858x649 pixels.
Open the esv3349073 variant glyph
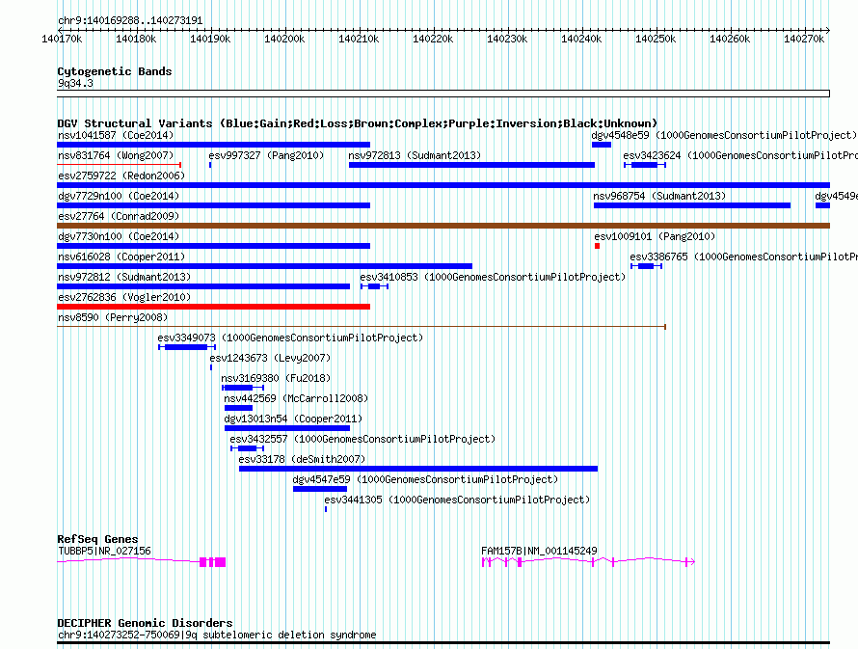(187, 347)
